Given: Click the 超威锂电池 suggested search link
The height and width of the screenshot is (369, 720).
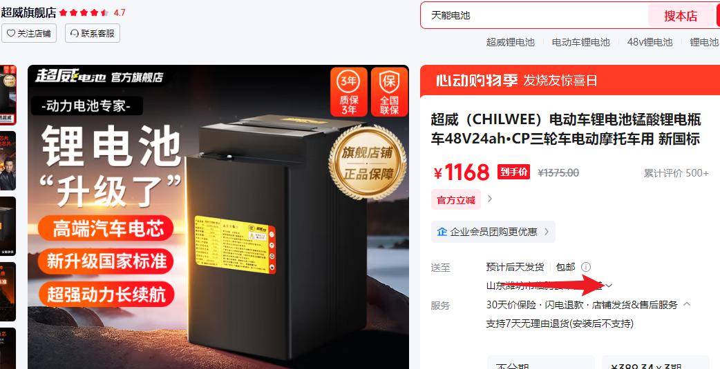Looking at the screenshot, I should (x=511, y=42).
